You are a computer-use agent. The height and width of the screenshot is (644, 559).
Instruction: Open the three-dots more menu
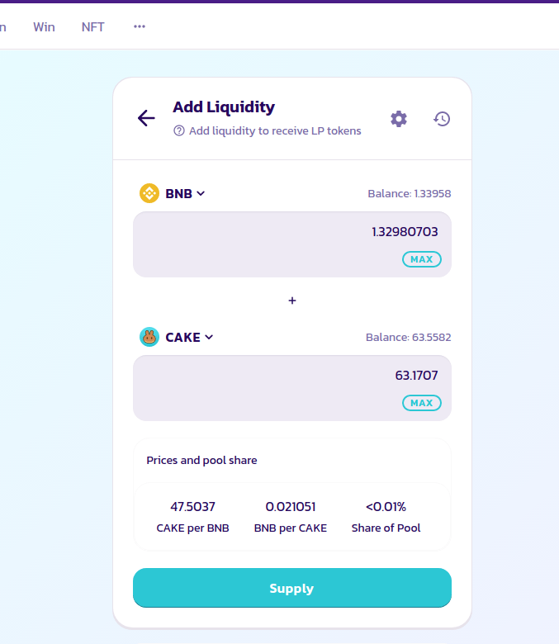(140, 26)
